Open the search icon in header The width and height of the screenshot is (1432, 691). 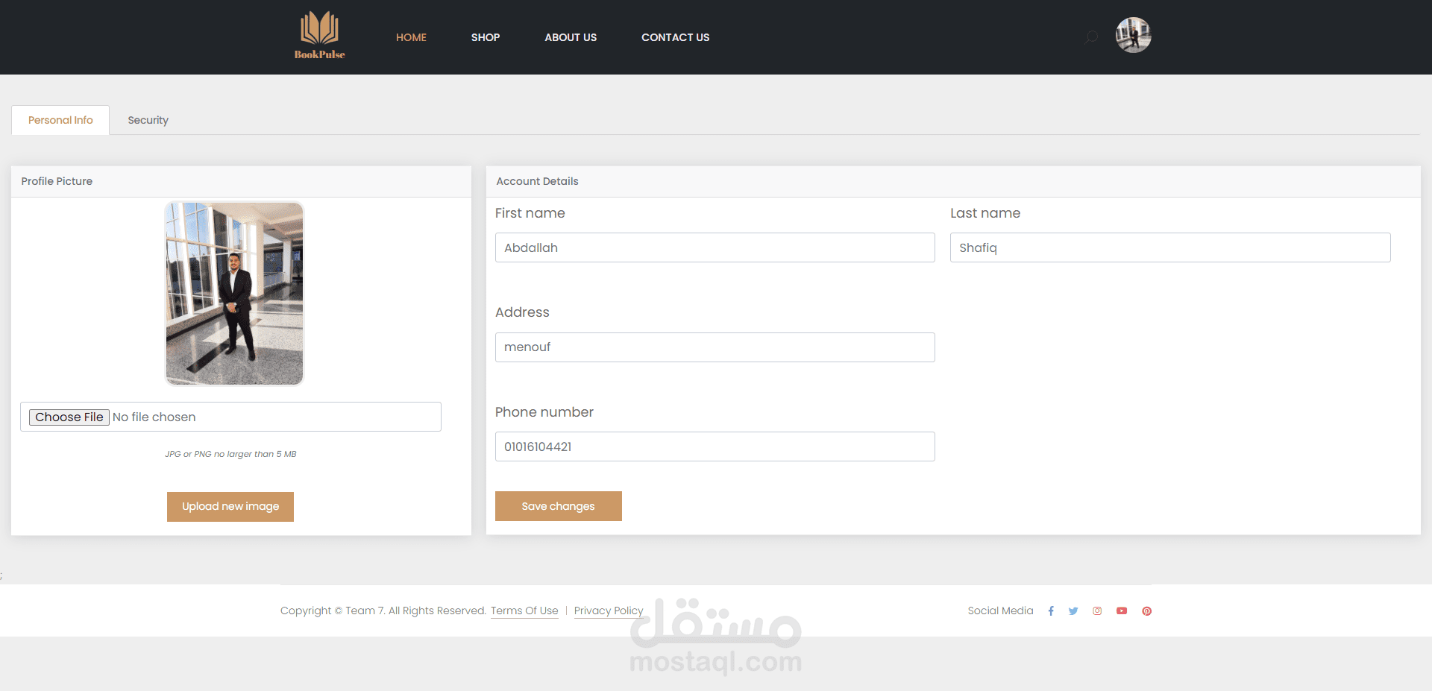click(x=1091, y=37)
